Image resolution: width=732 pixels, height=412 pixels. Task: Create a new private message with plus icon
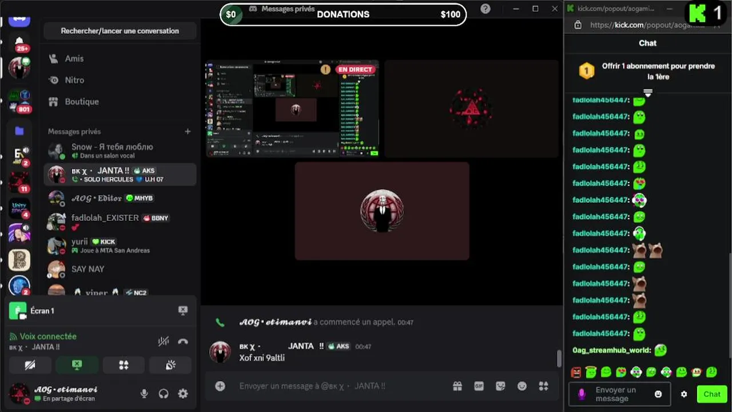pos(188,132)
